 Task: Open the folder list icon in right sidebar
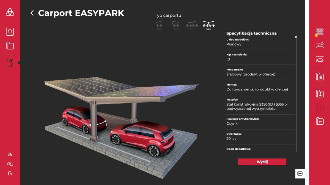coord(320,77)
